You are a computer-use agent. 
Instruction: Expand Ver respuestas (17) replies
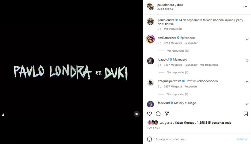coord(178,51)
